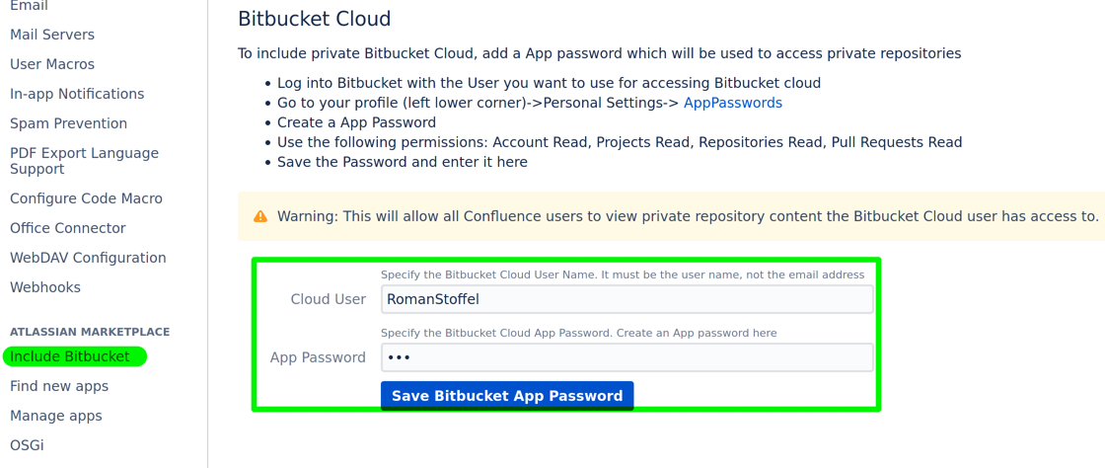1105x468 pixels.
Task: Select Configure Code Macro
Action: tap(86, 198)
